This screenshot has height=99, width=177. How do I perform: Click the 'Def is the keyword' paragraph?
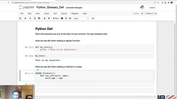click(x=71, y=34)
